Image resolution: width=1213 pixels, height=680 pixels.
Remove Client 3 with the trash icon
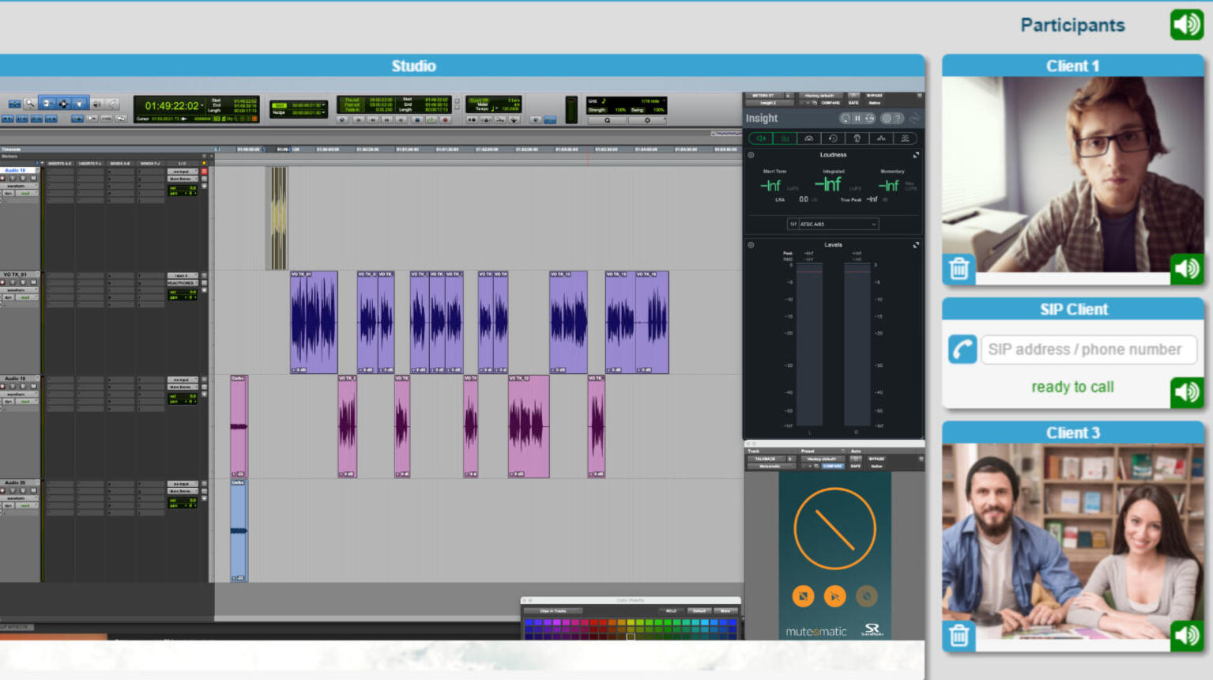959,635
